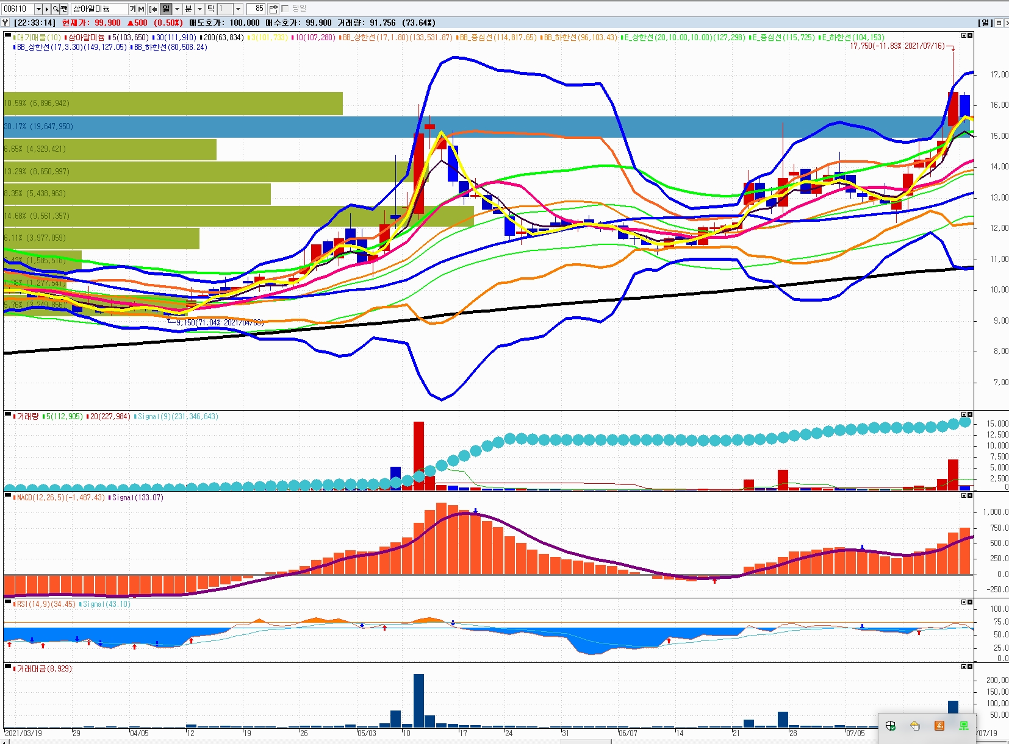The width and height of the screenshot is (1009, 744).
Task: Click the green network tray icon
Action: click(x=963, y=725)
